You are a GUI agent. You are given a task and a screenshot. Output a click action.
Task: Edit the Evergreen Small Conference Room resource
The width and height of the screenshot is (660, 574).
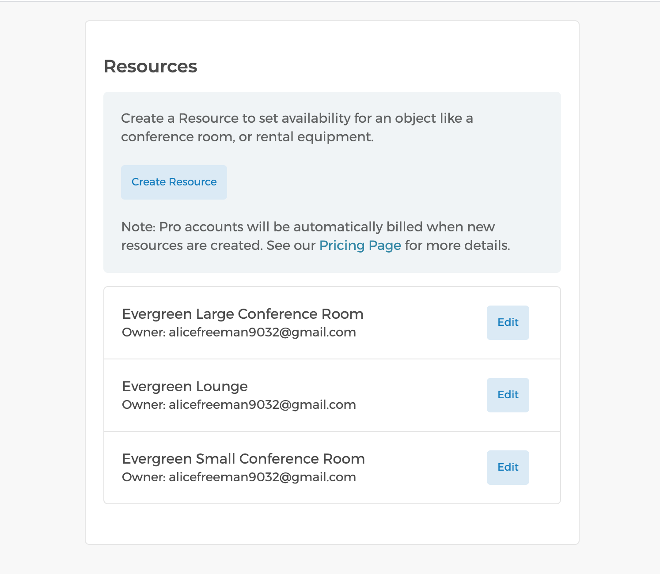[x=508, y=468]
